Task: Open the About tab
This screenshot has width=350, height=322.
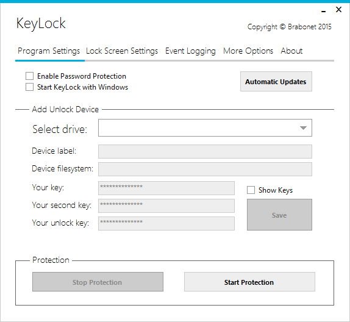Action: pos(291,51)
